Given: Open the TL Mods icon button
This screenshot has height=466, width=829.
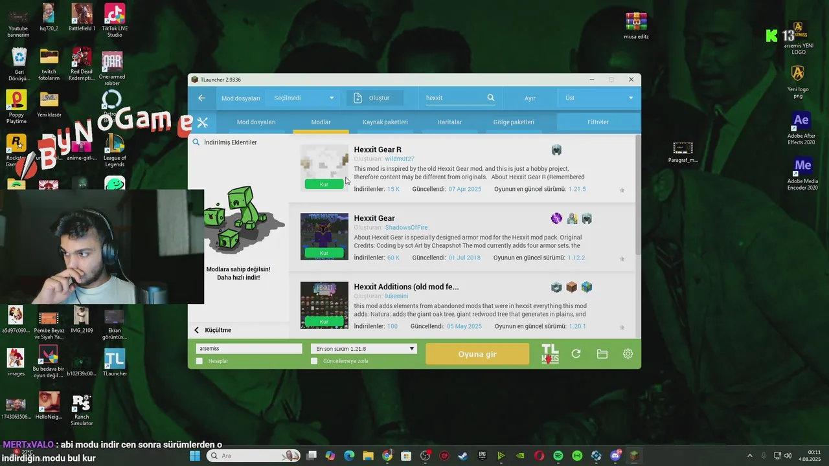Looking at the screenshot, I should pyautogui.click(x=550, y=353).
